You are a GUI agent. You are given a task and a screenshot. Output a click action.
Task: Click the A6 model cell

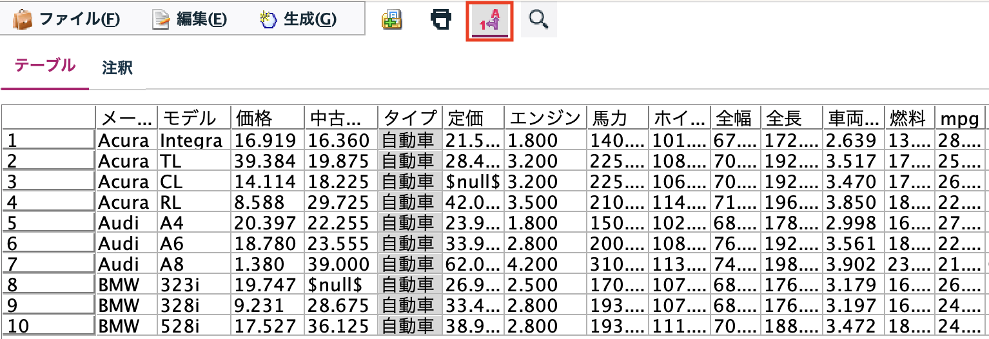[x=195, y=243]
